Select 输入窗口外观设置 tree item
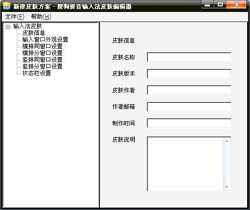Viewport: 250px width, 210px height. pyautogui.click(x=45, y=40)
